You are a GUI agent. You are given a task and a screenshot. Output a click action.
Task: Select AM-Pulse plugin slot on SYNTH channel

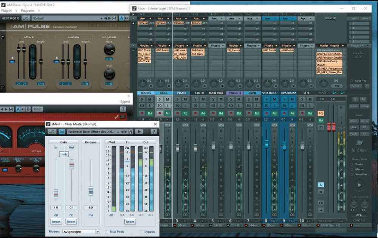click(x=198, y=50)
